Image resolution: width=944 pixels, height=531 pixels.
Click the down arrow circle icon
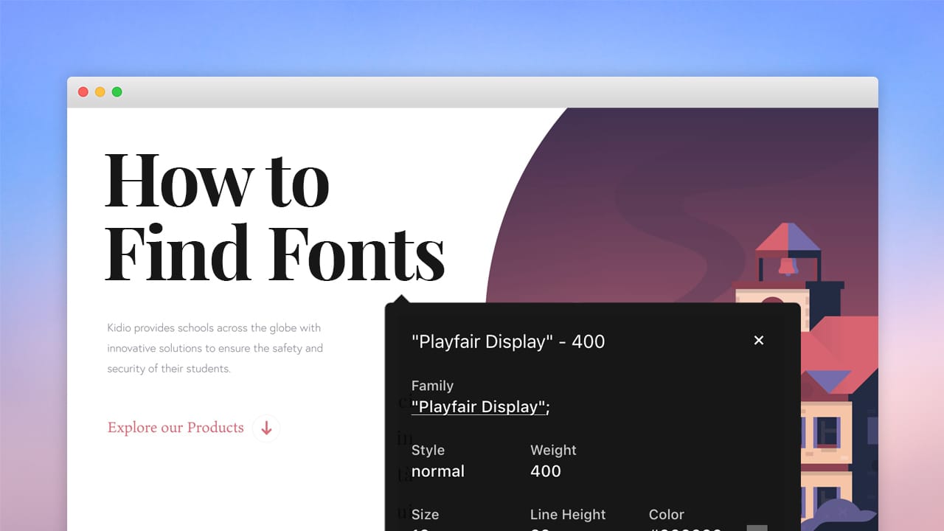pos(266,428)
